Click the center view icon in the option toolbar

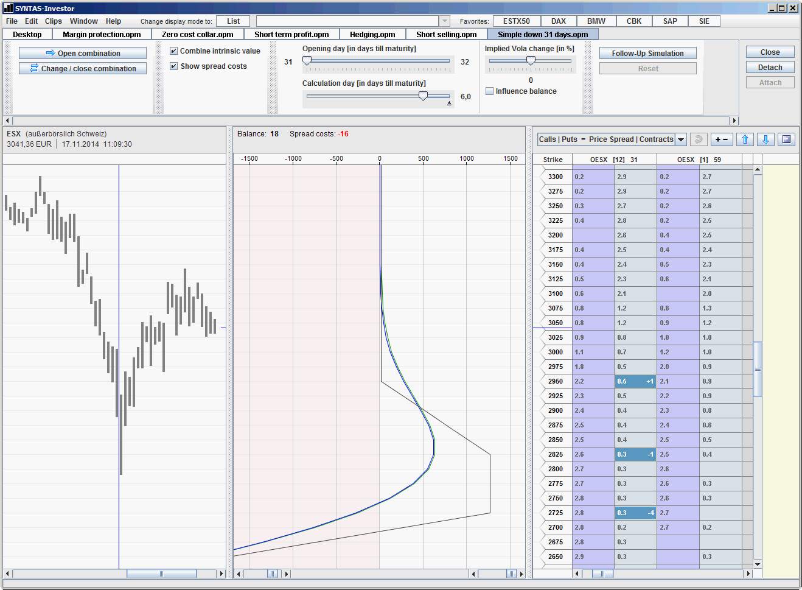point(787,139)
